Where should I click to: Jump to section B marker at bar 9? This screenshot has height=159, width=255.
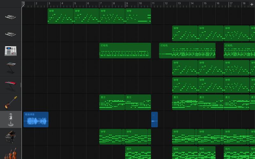tap(127, 6)
